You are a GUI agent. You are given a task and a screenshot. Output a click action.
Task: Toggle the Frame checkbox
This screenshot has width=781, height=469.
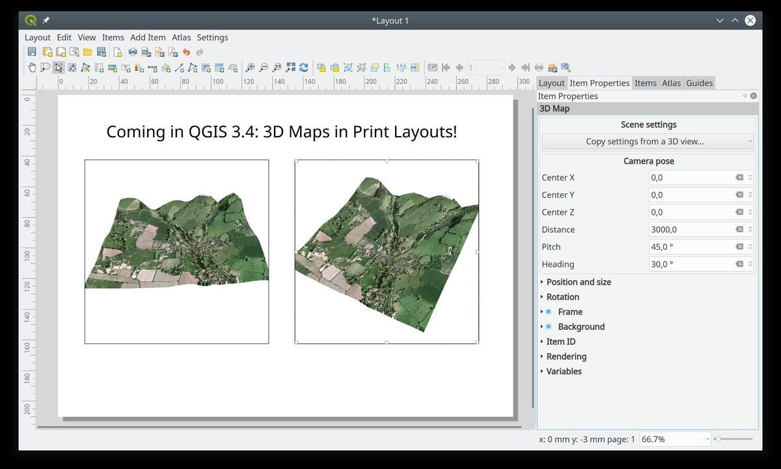point(549,312)
